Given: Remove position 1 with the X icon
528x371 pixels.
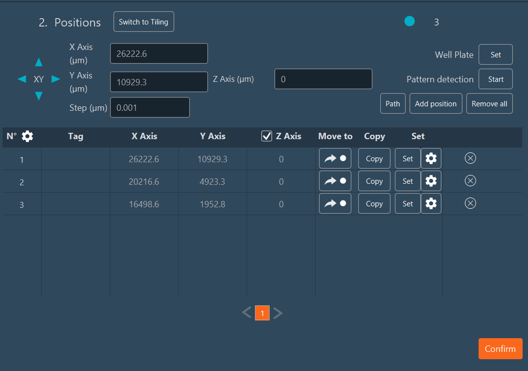Looking at the screenshot, I should [470, 158].
